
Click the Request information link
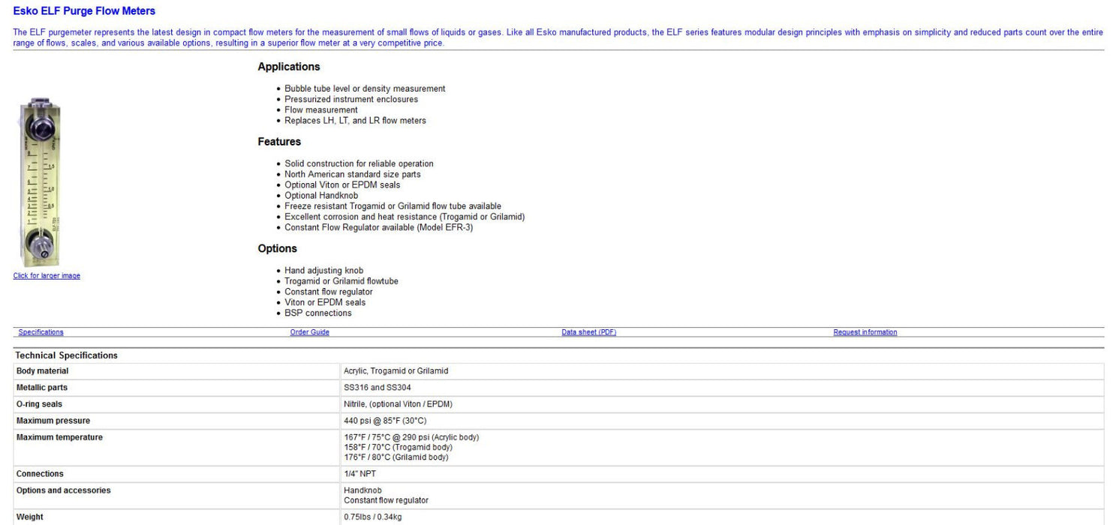[865, 332]
